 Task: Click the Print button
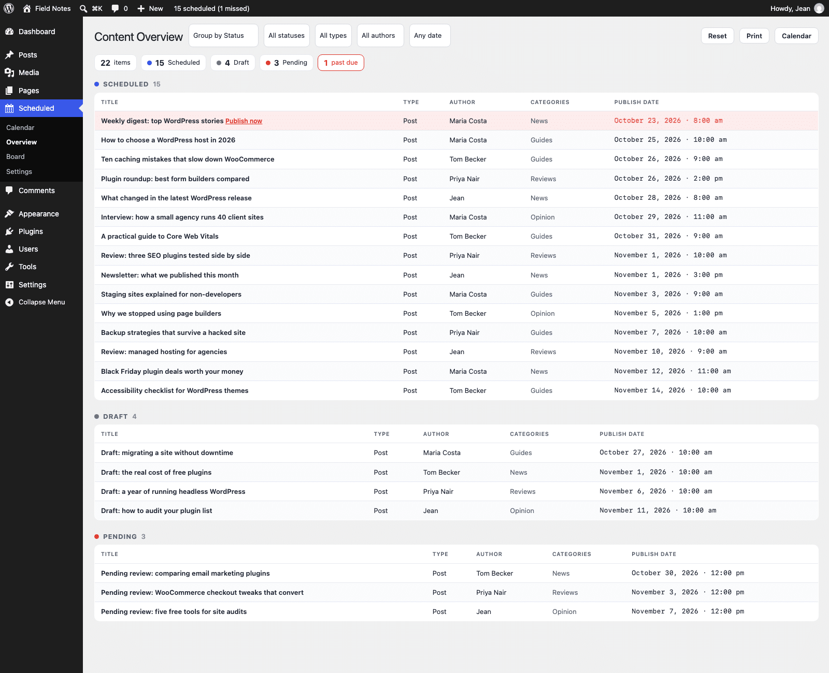(754, 36)
